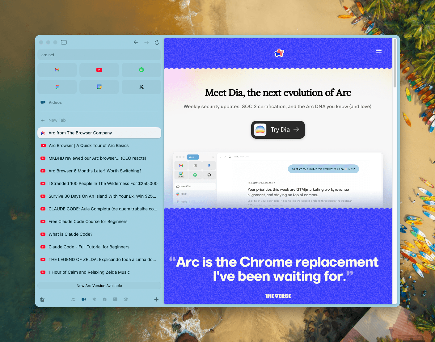Image resolution: width=435 pixels, height=342 pixels.
Task: Select the video camera space icon
Action: tap(84, 299)
